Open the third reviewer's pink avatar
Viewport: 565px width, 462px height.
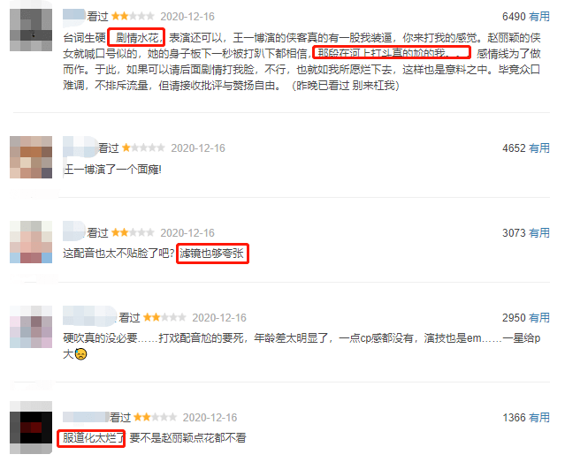pyautogui.click(x=31, y=242)
